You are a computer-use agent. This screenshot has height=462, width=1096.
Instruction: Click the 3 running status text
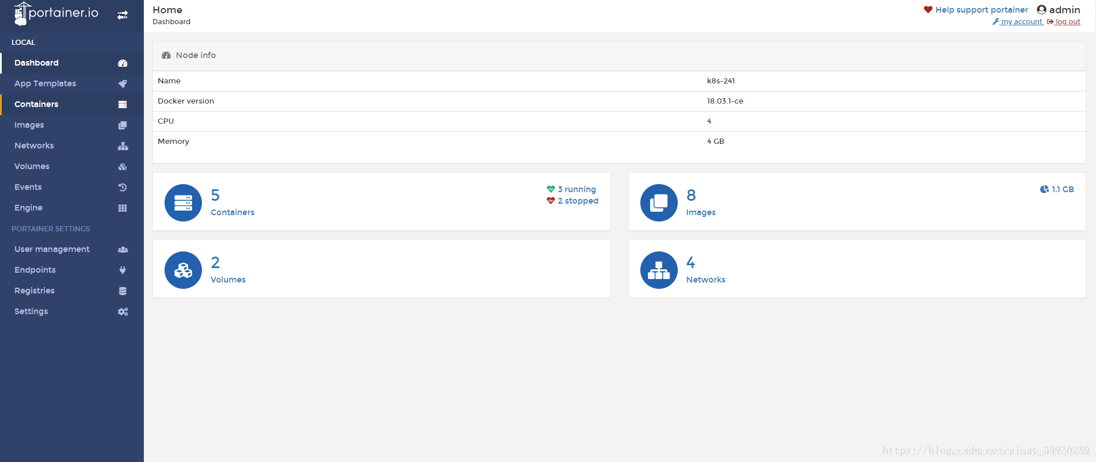[x=576, y=189]
